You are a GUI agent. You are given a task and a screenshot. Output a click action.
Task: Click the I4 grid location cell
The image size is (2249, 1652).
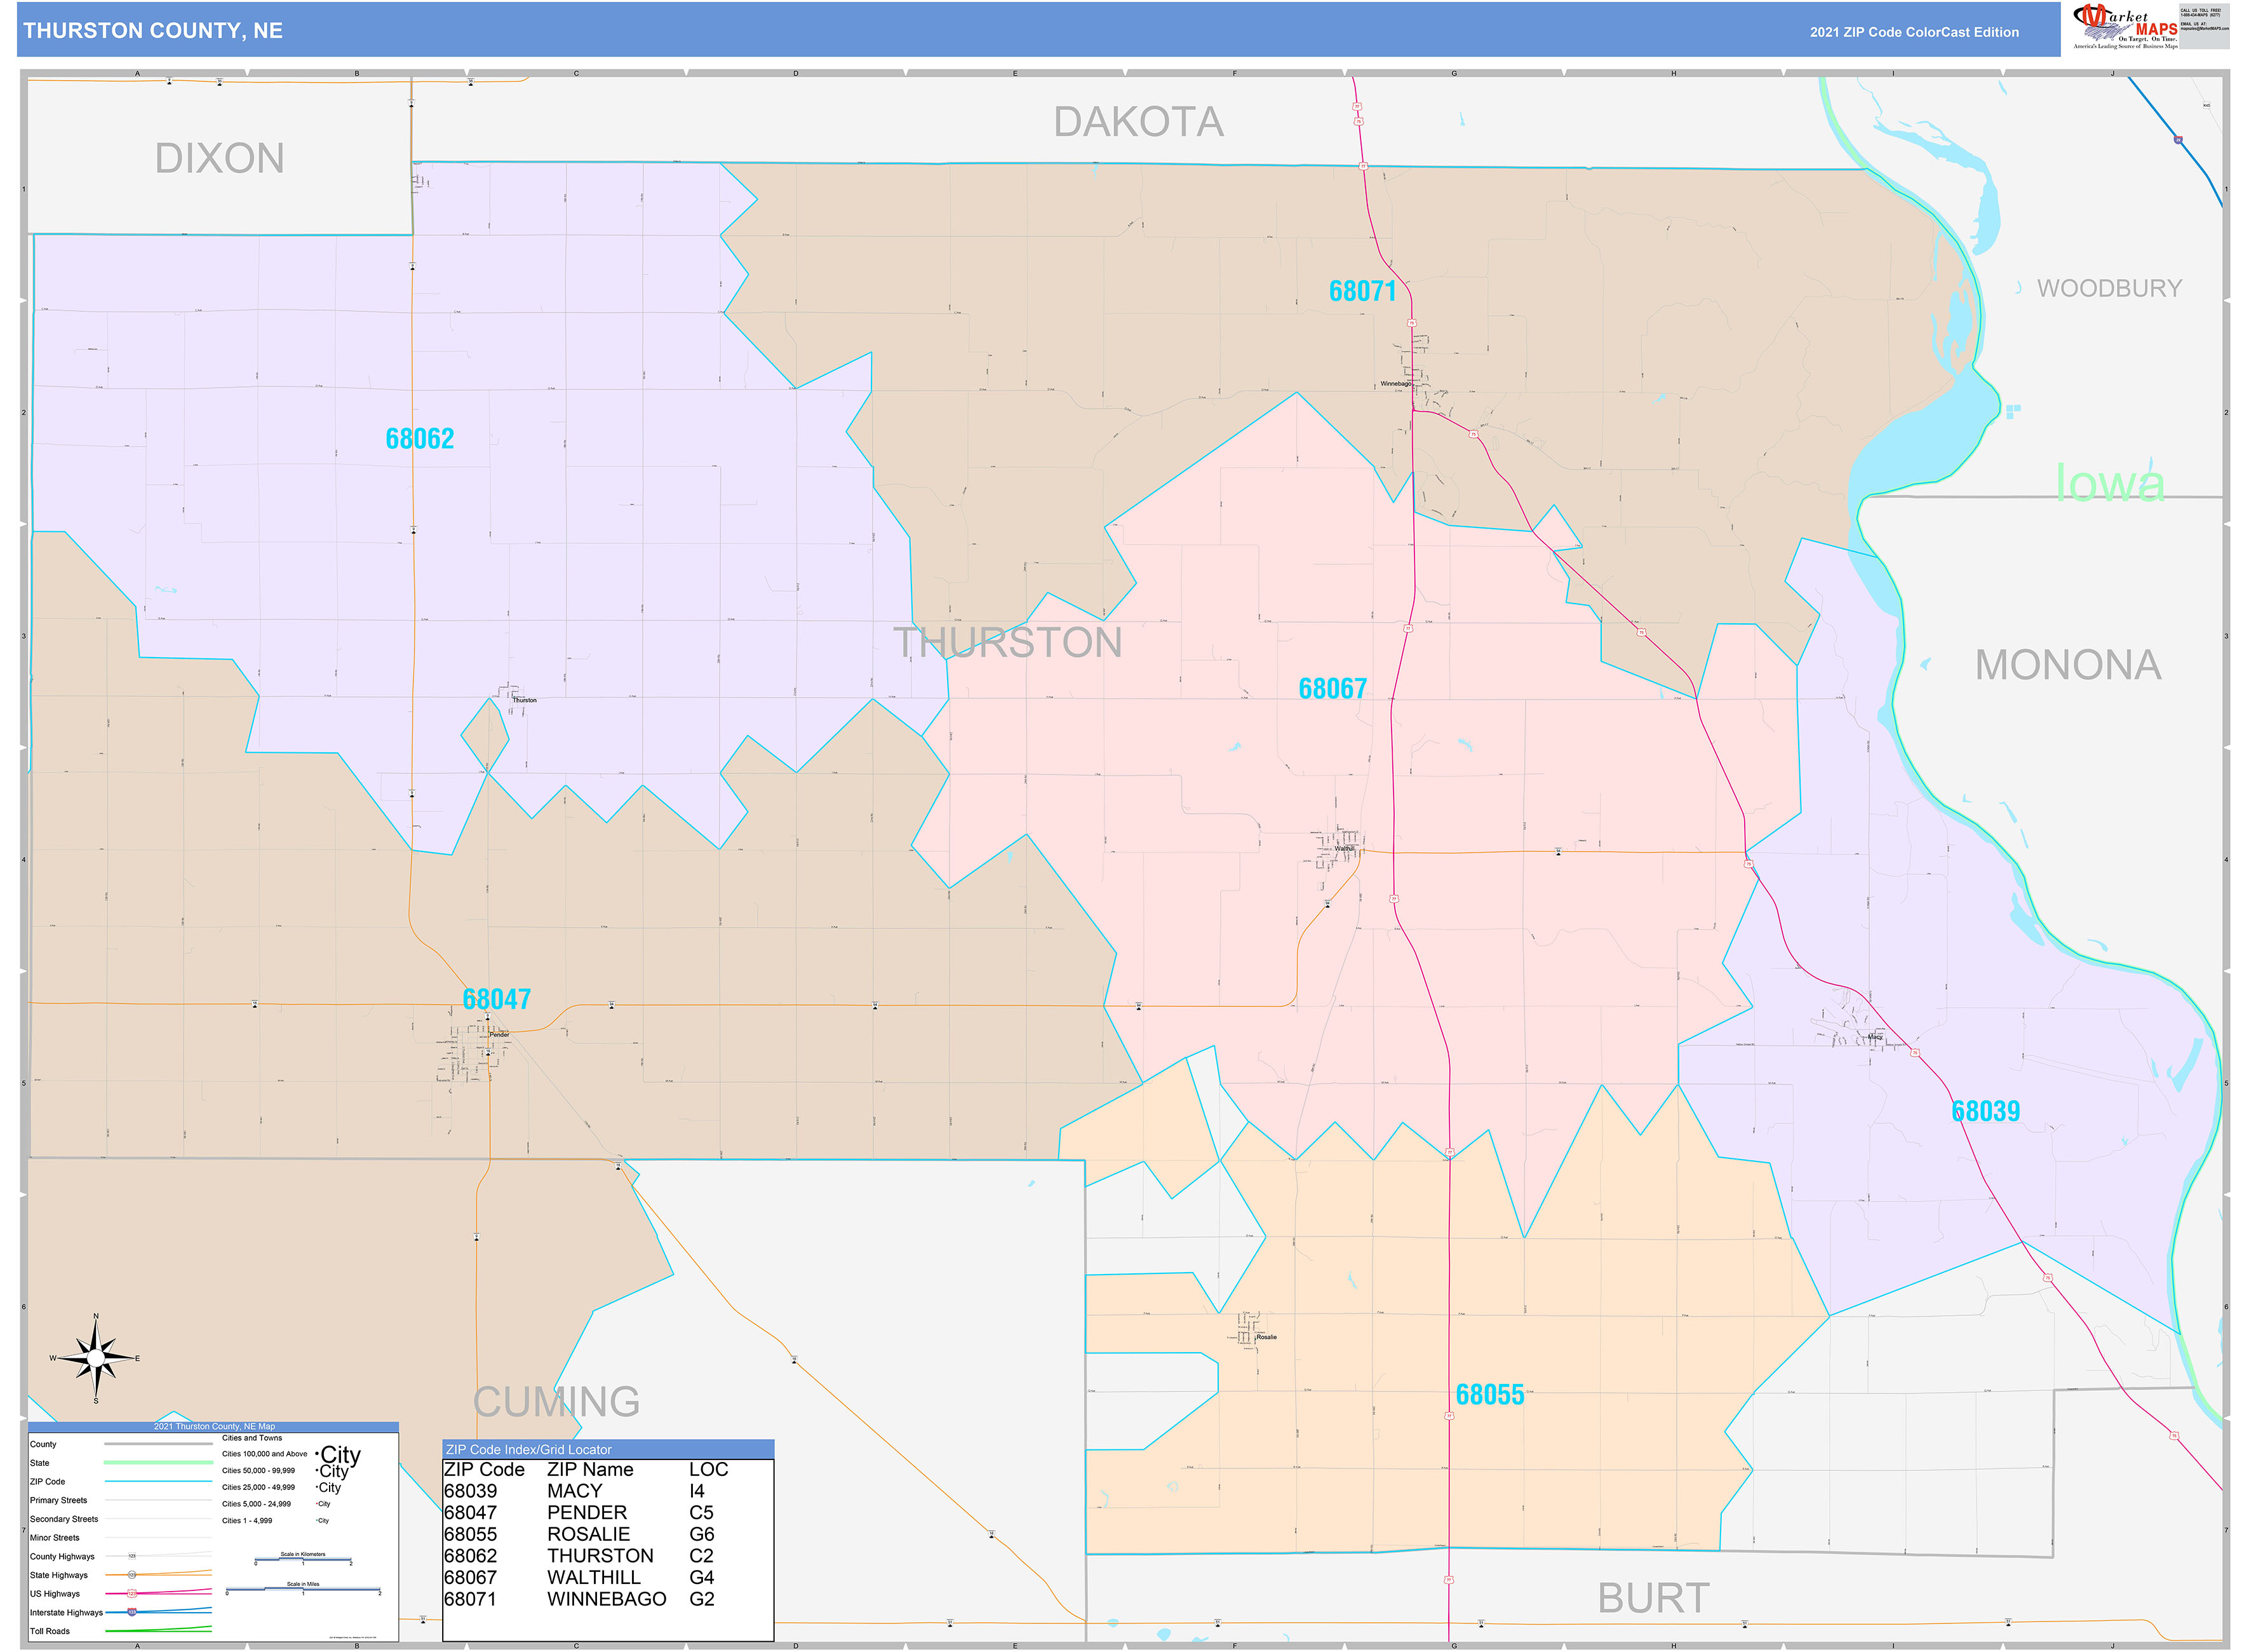(x=697, y=1491)
